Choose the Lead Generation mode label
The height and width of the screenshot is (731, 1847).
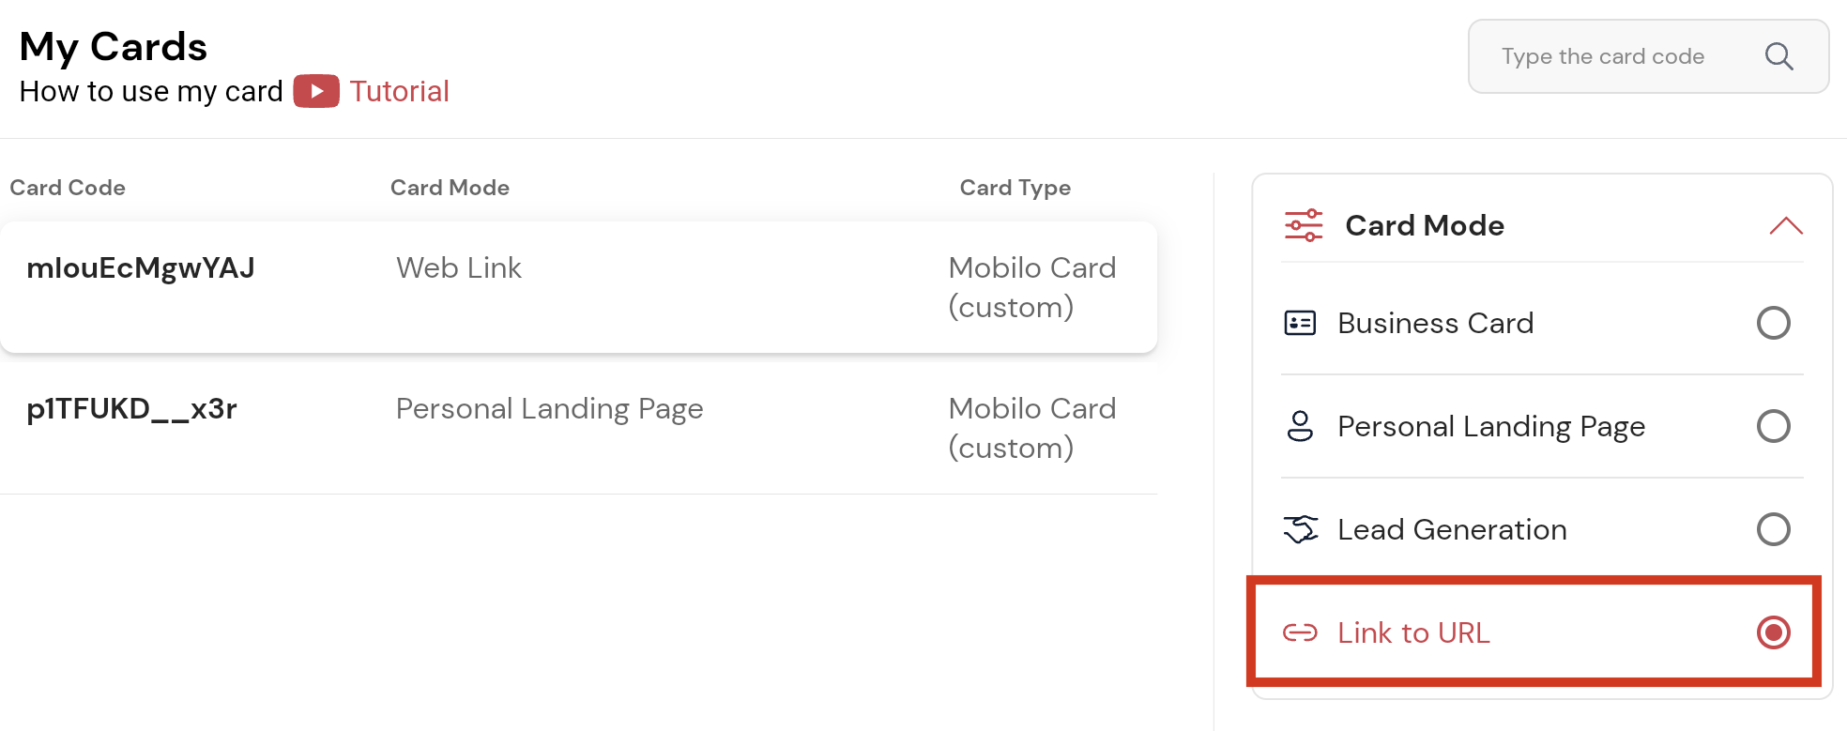pos(1452,529)
